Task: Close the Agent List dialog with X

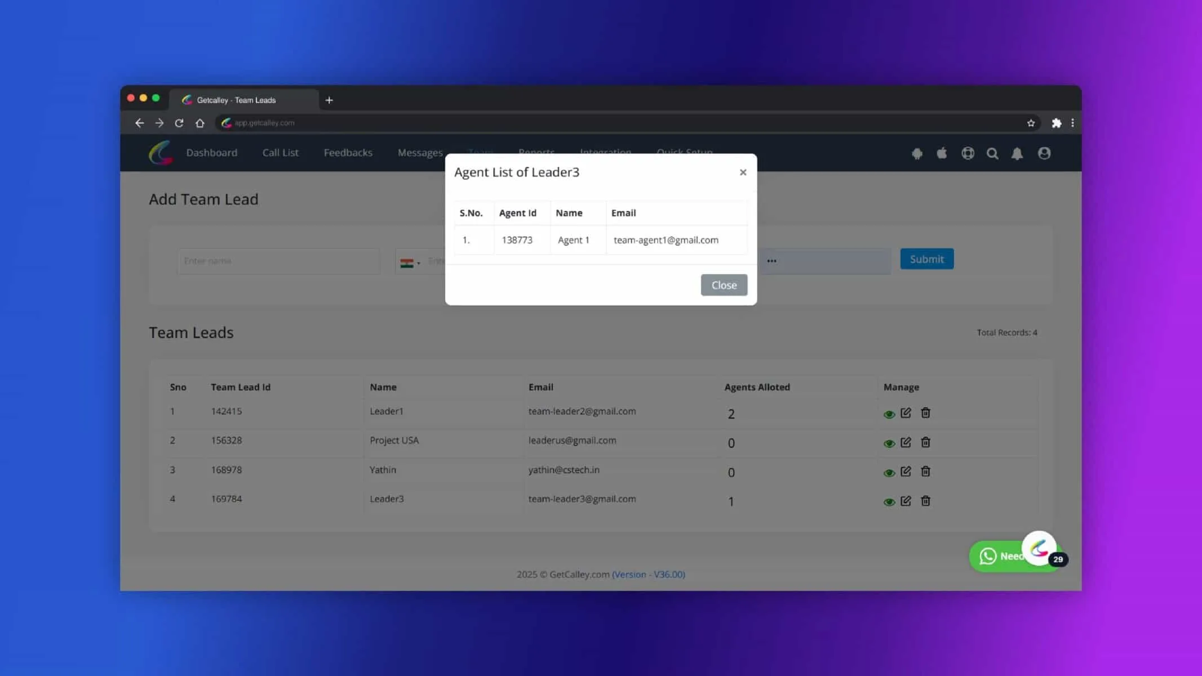Action: 743,172
